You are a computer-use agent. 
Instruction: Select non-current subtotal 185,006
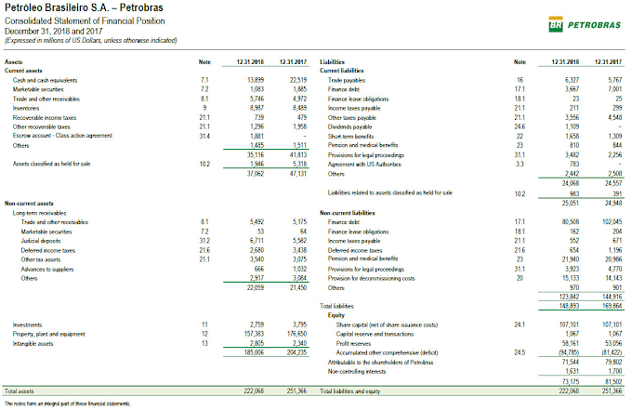[x=254, y=352]
